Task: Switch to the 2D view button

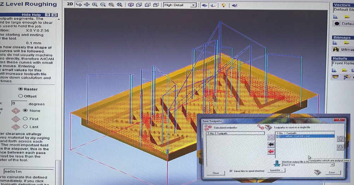Action: [x=70, y=4]
